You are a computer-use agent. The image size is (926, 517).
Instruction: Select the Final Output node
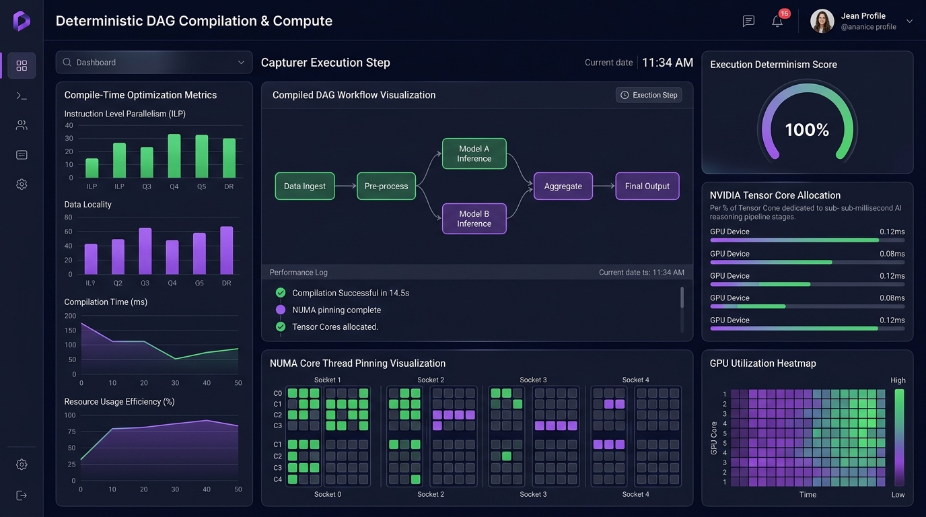pos(647,186)
